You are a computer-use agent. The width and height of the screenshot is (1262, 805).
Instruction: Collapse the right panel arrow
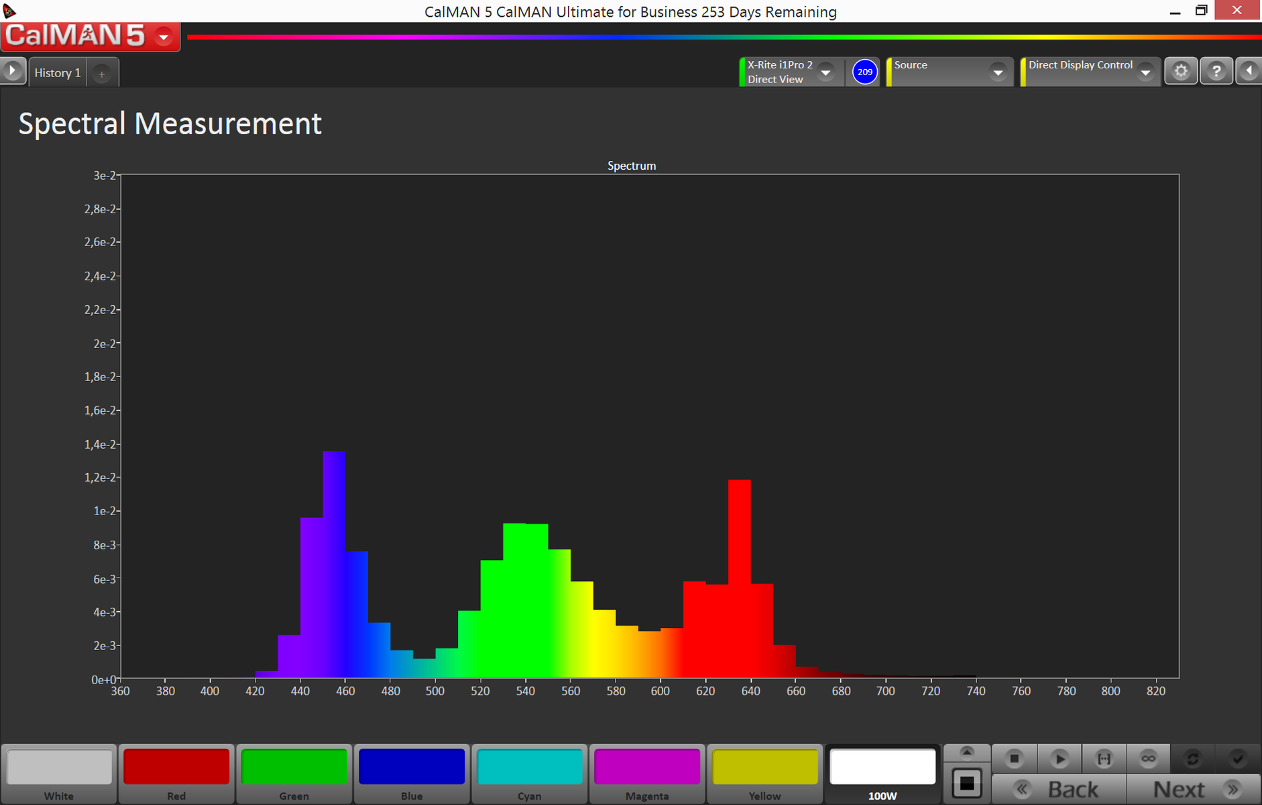(1249, 71)
